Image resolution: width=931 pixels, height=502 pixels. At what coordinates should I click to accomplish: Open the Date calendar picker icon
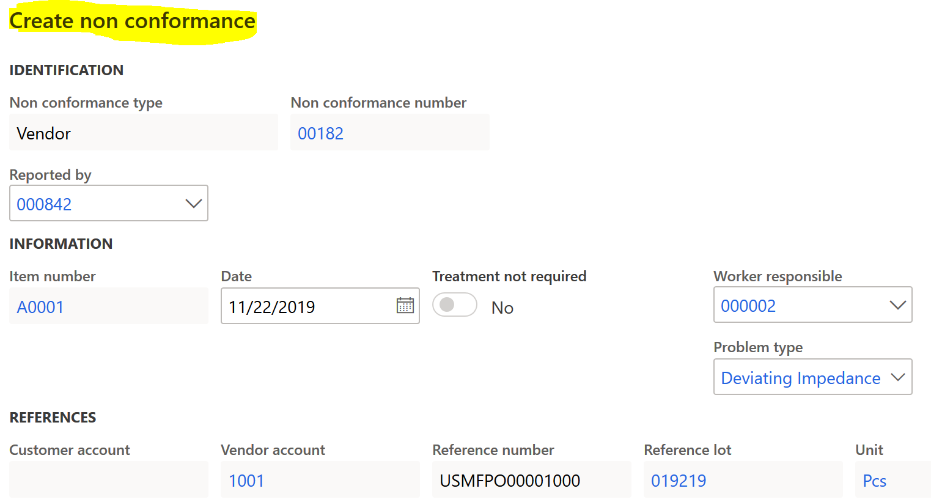[x=405, y=305]
